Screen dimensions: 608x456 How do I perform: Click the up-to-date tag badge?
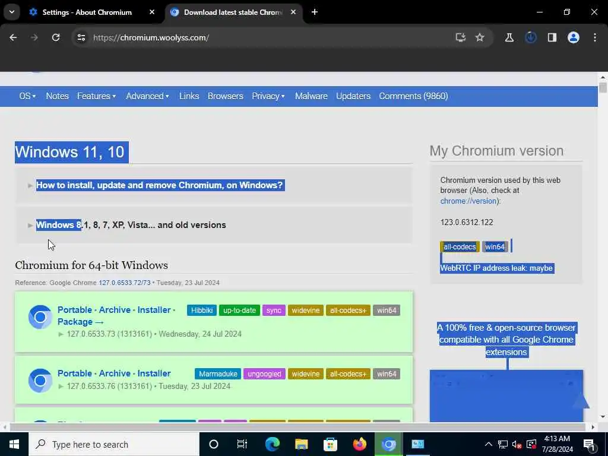tap(239, 310)
